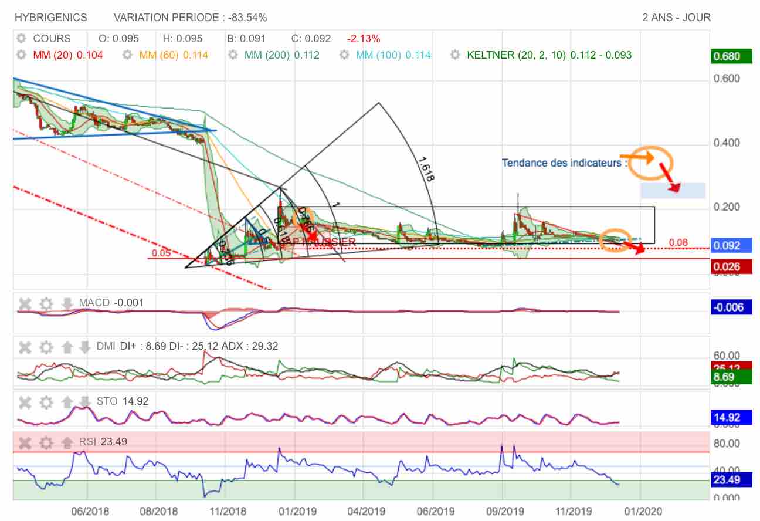
Task: Click the green DMI 8.69 axis tag
Action: click(x=731, y=378)
